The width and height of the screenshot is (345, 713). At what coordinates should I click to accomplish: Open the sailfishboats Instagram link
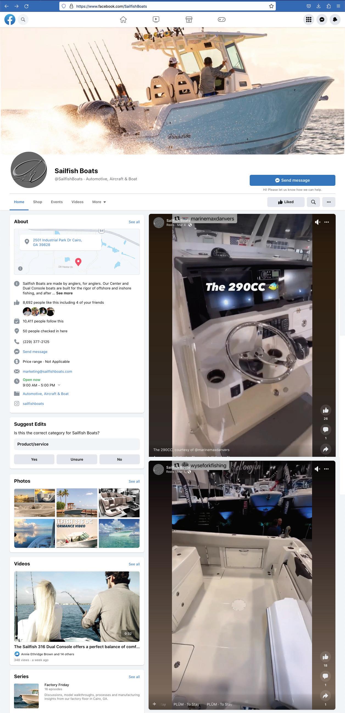[33, 404]
